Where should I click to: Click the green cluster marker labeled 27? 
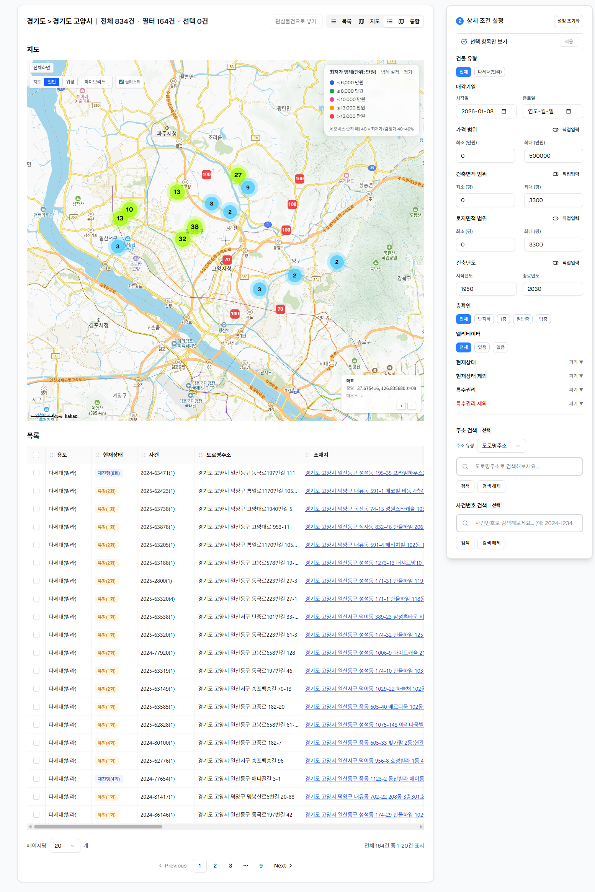coord(238,175)
